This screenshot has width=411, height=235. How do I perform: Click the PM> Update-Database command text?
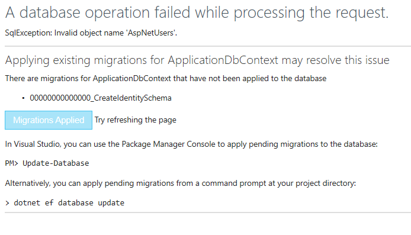(x=47, y=163)
